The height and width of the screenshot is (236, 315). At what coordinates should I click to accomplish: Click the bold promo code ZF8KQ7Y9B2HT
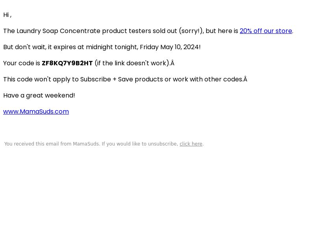click(x=67, y=63)
